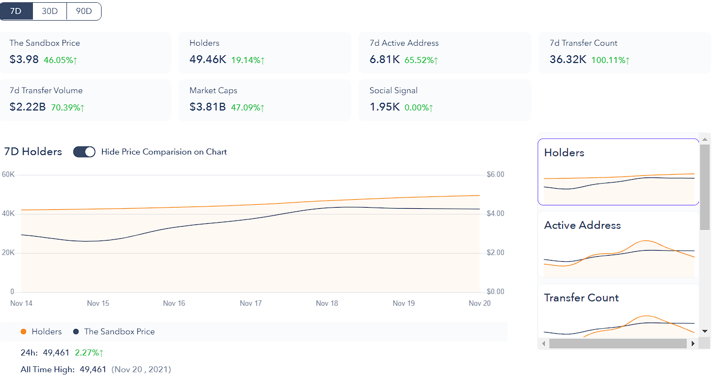Open the Holders chart thumbnail

pos(618,172)
